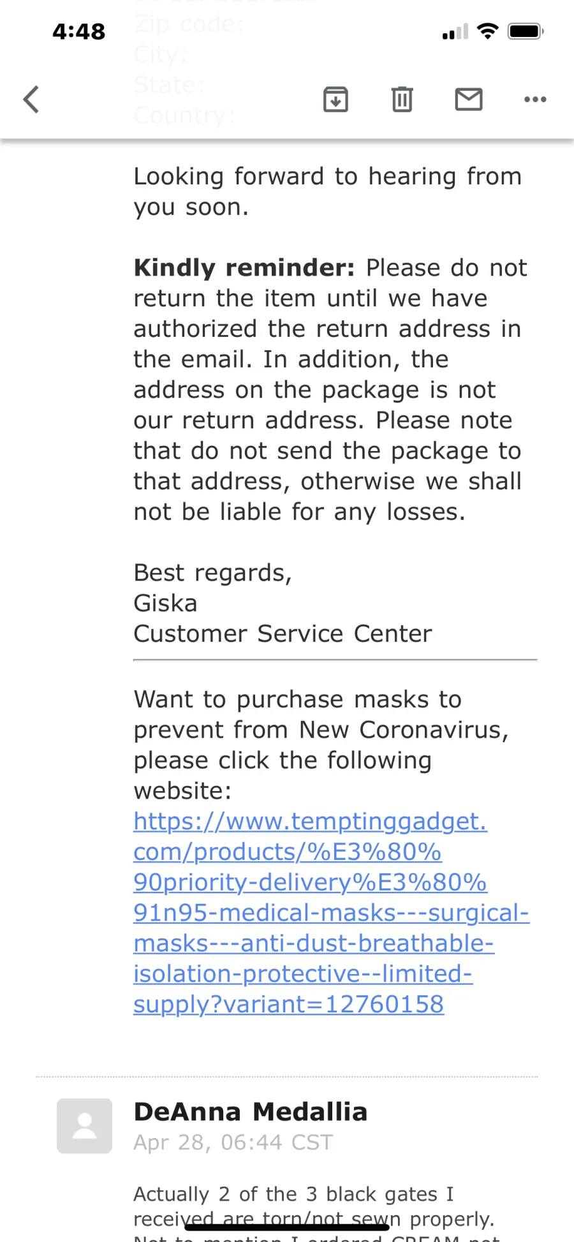Tap the 4:48 status bar clock
This screenshot has width=574, height=1242.
pyautogui.click(x=78, y=31)
